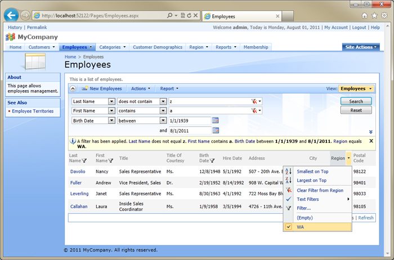
Task: Open the does not contain operator dropdown
Action: tap(163, 101)
